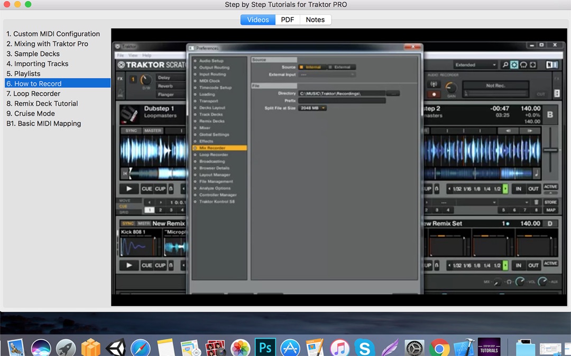571x356 pixels.
Task: Open Traktor preferences gear icon in header
Action: [x=514, y=65]
